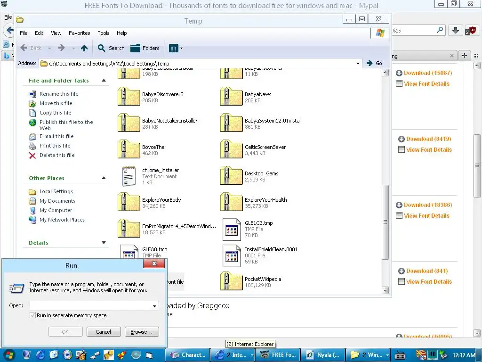The height and width of the screenshot is (362, 482).
Task: Collapse File and Folder Tasks section
Action: point(104,80)
